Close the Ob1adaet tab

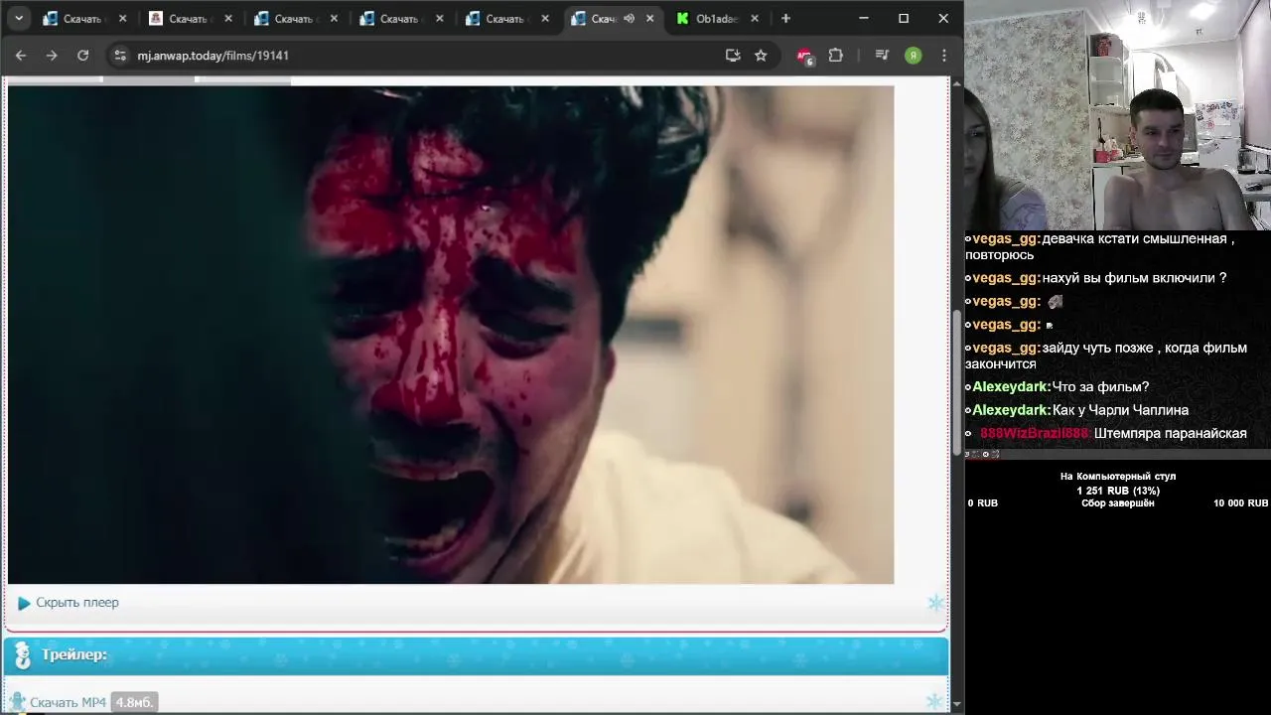[755, 19]
